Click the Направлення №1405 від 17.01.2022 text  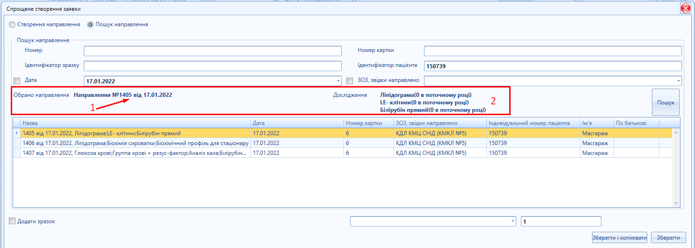click(123, 95)
